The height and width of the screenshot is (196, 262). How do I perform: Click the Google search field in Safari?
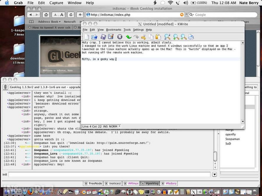tap(223, 15)
